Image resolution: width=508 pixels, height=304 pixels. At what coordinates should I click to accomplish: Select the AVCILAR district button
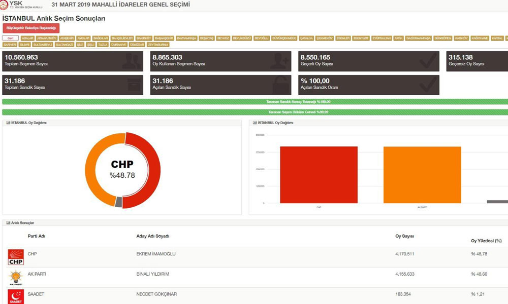coord(83,38)
